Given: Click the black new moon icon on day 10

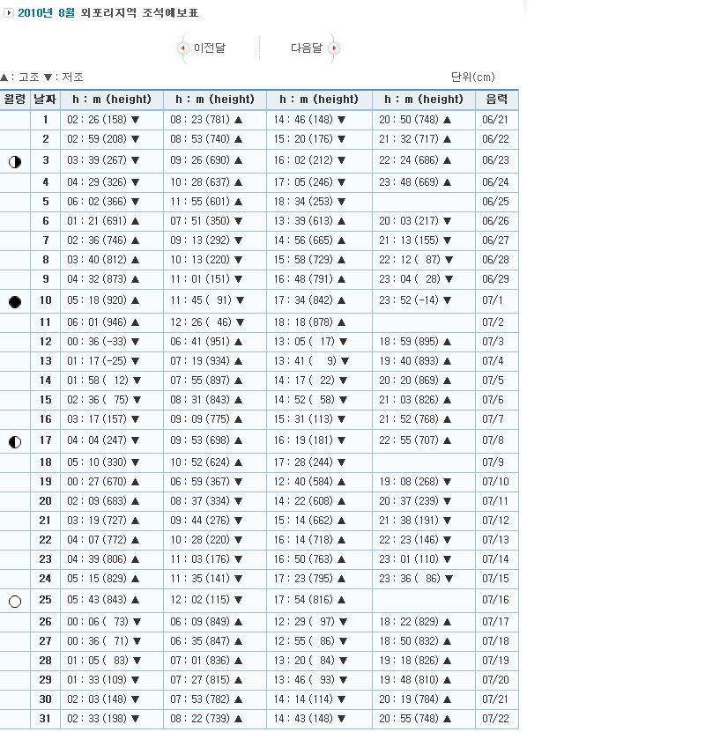Looking at the screenshot, I should click(x=15, y=302).
